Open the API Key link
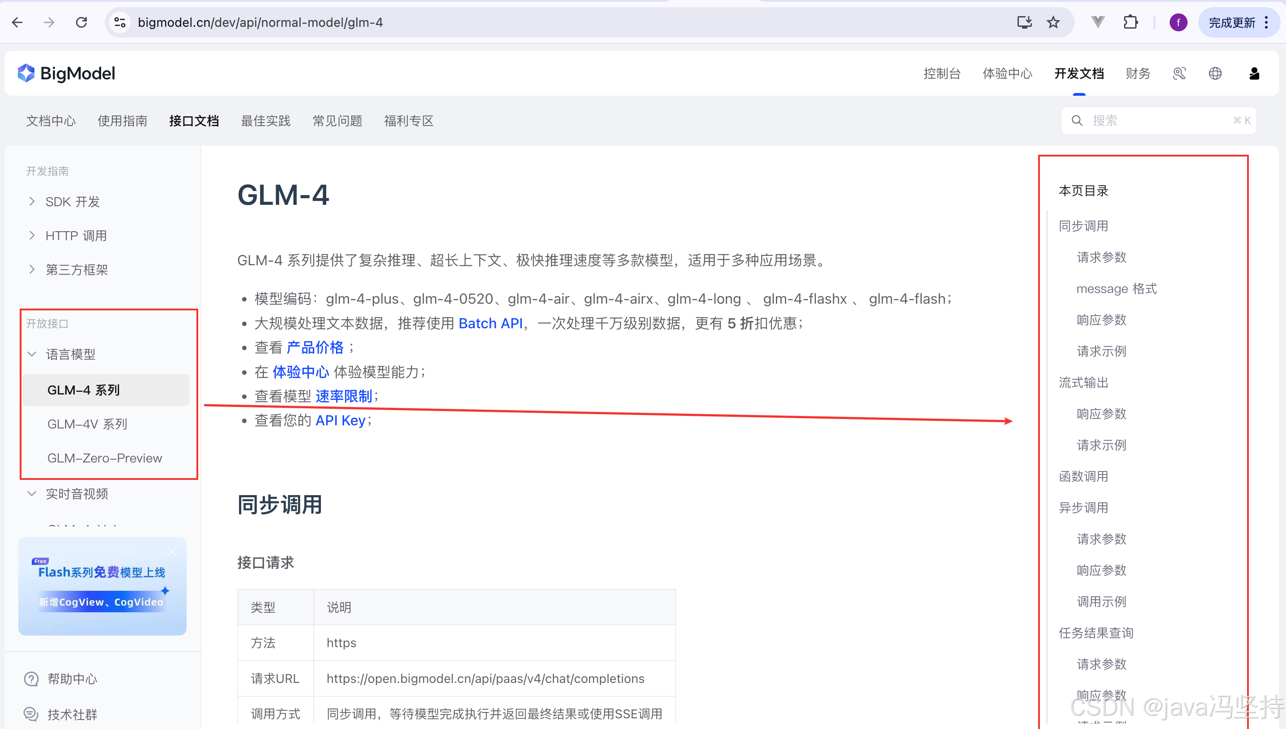Screen dimensions: 1286x729 [x=340, y=420]
